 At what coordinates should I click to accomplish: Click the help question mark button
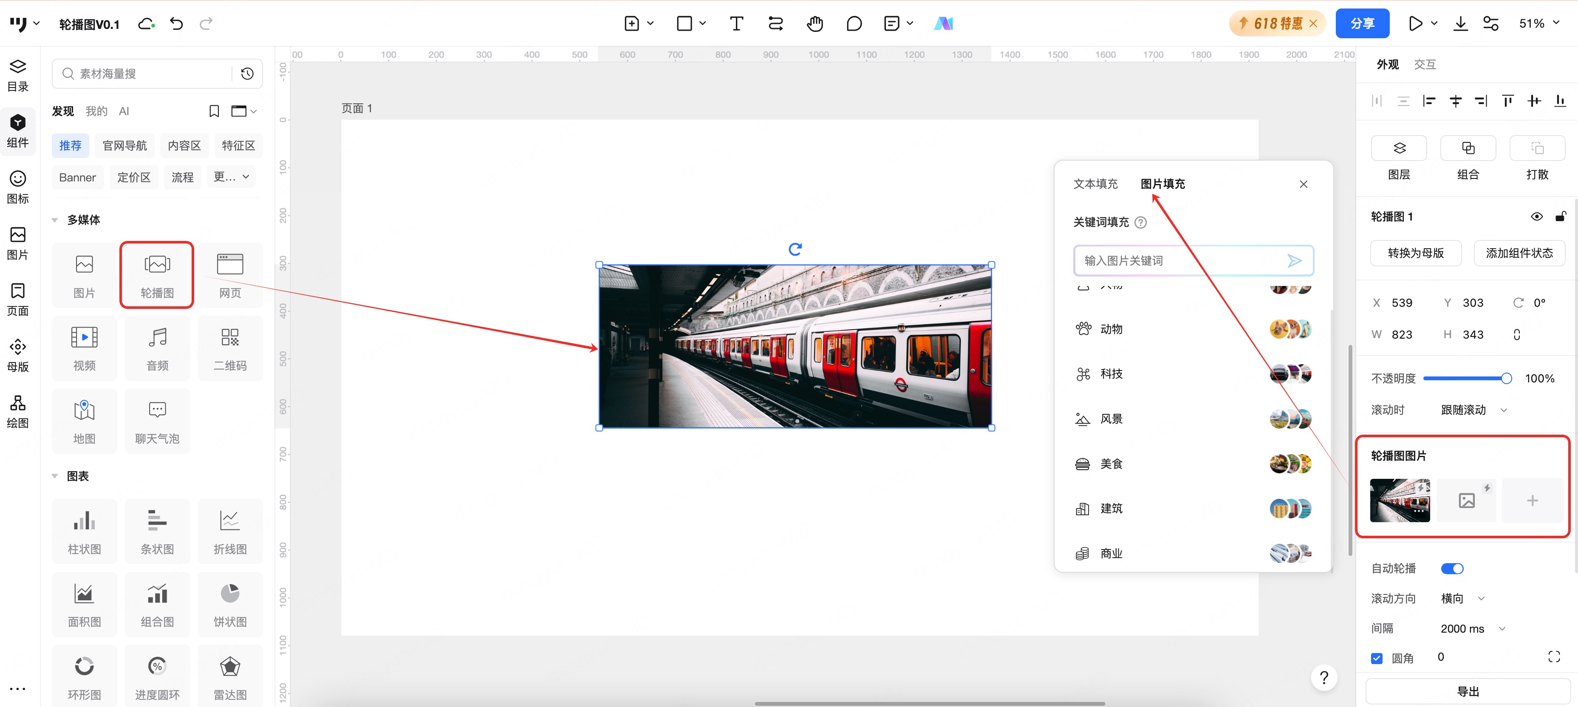click(x=1324, y=678)
